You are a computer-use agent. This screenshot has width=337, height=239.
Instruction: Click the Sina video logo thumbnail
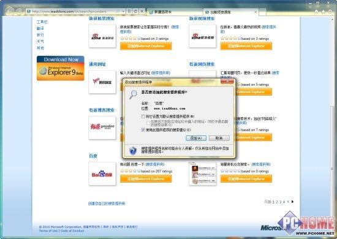[x=202, y=36]
